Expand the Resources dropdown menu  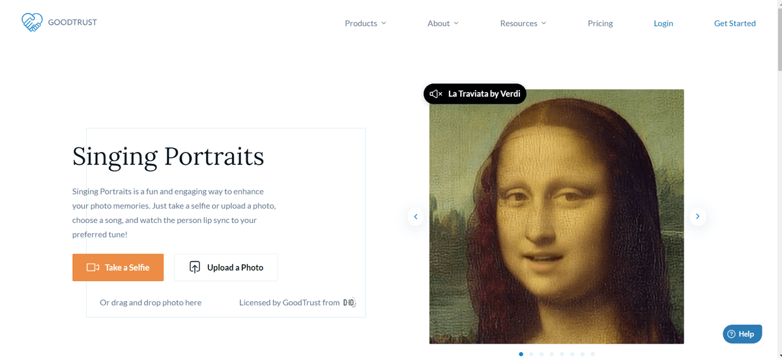[523, 23]
